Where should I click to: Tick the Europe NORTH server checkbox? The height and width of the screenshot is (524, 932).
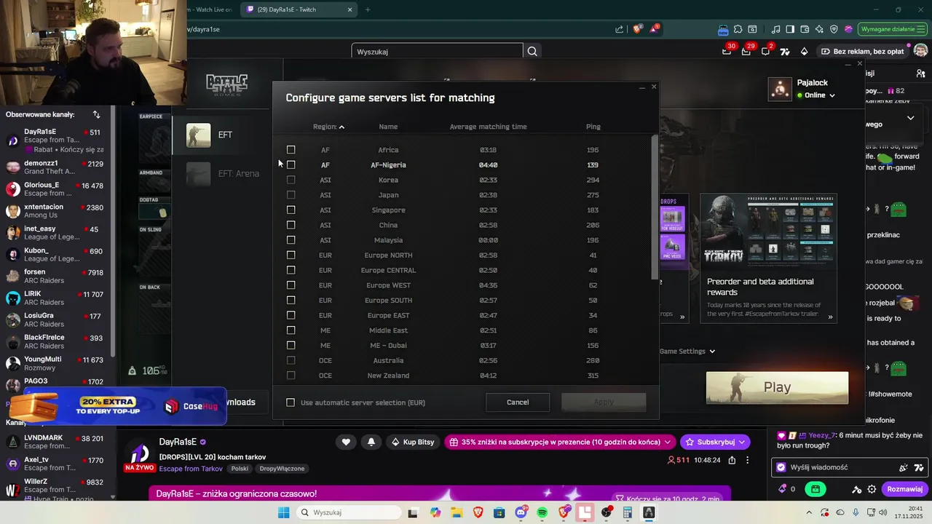click(x=291, y=255)
